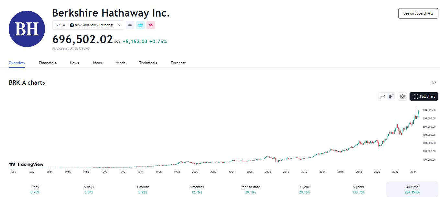Click the gray dash badge icon

point(130,25)
